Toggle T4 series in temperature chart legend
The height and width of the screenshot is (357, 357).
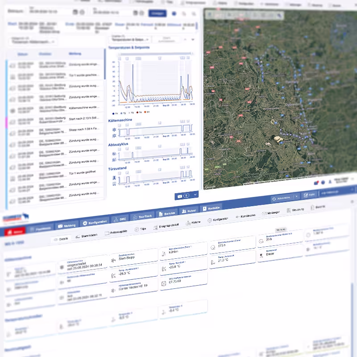(x=139, y=112)
